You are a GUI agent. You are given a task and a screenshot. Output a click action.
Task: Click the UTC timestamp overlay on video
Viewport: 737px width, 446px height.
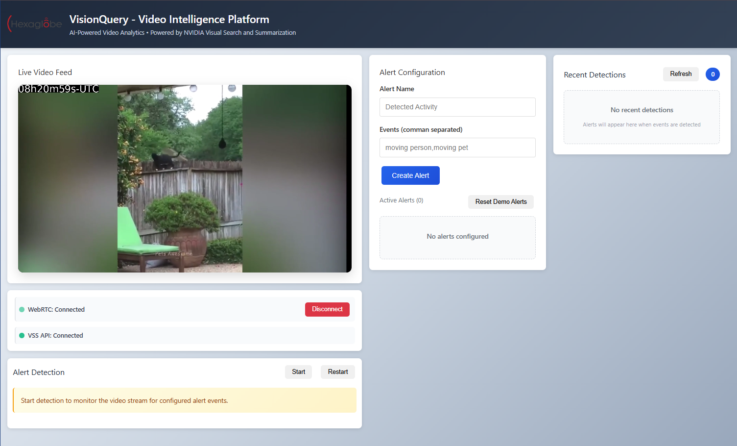click(x=59, y=89)
